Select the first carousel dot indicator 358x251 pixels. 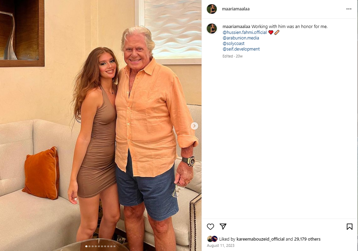[x=86, y=246]
